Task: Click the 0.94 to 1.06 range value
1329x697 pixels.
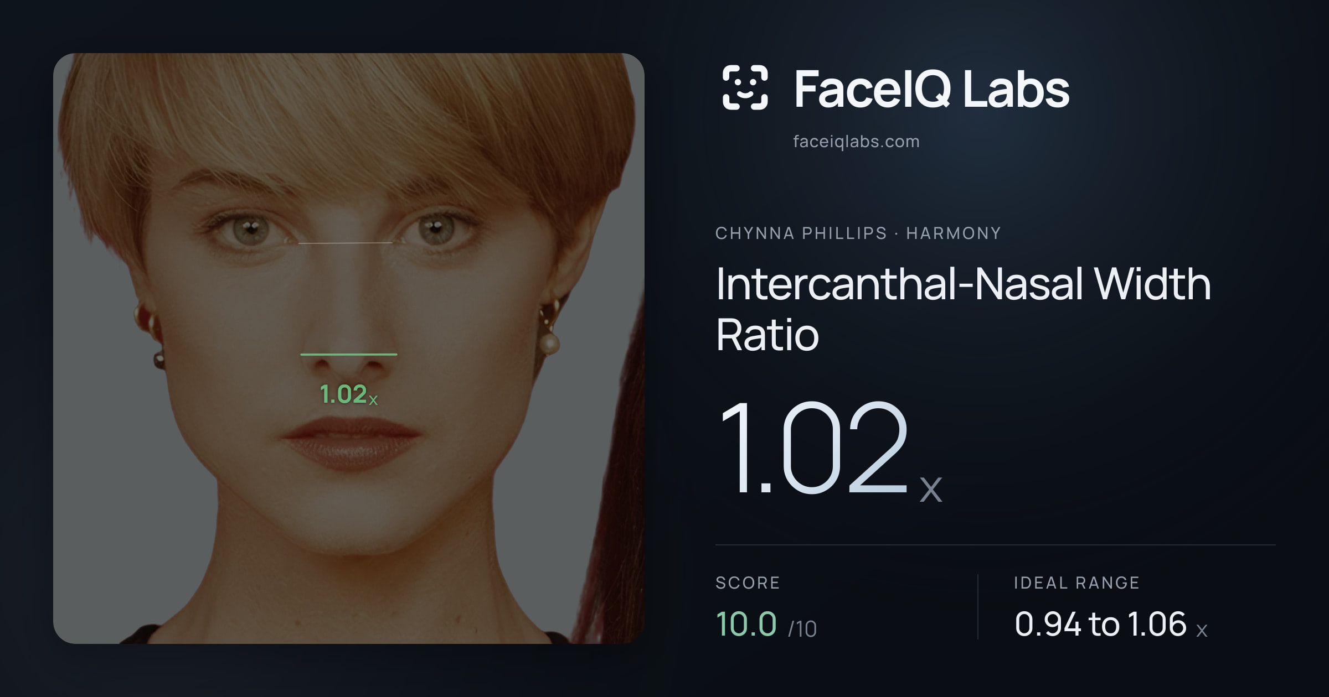Action: tap(1111, 625)
